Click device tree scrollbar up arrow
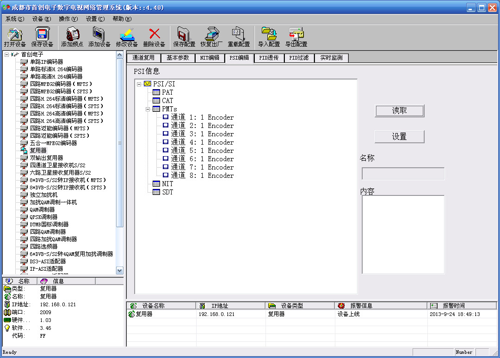500x358 pixels. click(x=120, y=55)
